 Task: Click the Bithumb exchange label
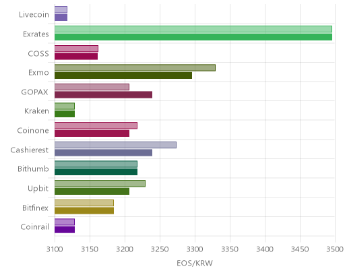click(33, 169)
